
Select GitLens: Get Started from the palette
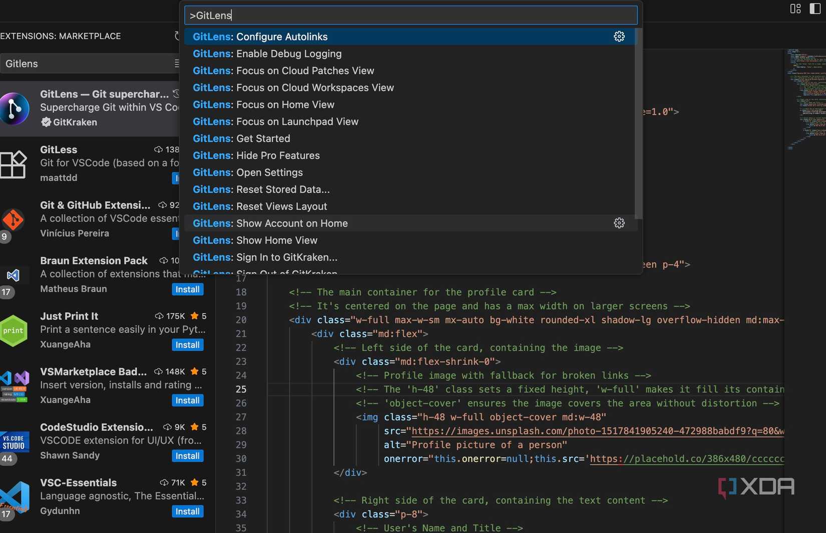[x=242, y=138]
